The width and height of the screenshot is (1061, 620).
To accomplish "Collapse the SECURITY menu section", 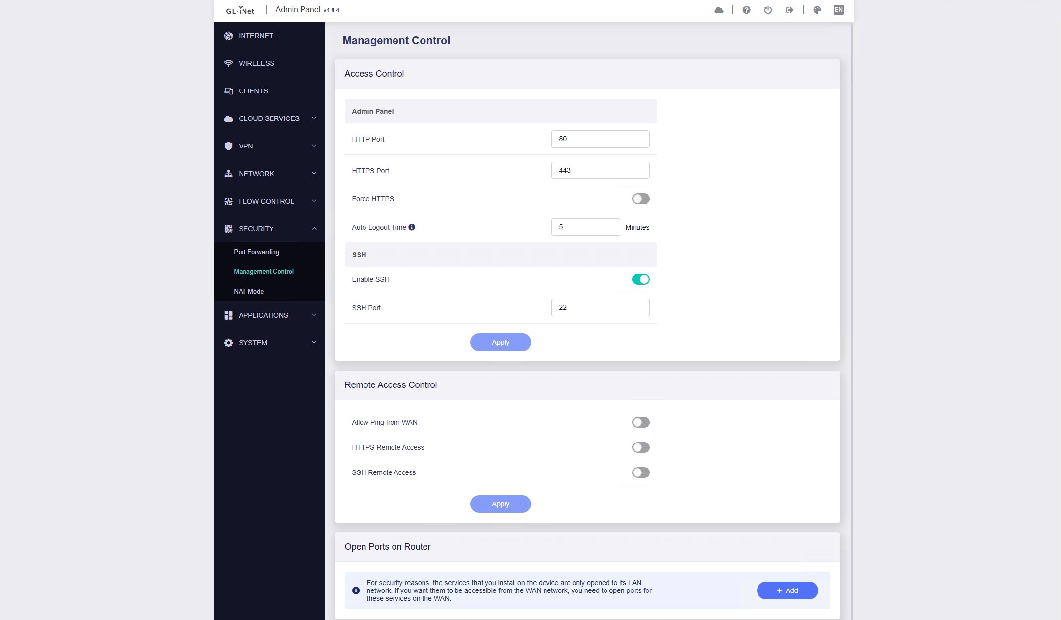I will (270, 229).
